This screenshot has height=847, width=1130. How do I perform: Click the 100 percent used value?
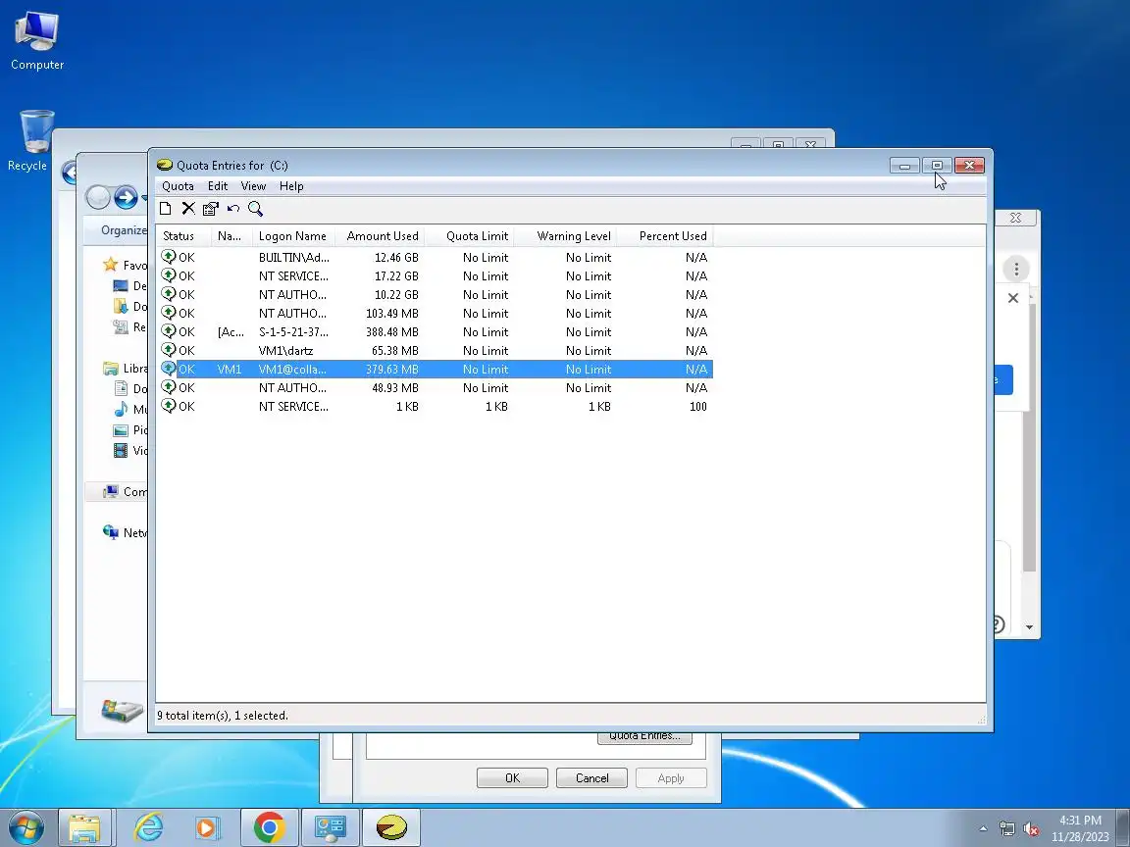pyautogui.click(x=697, y=406)
